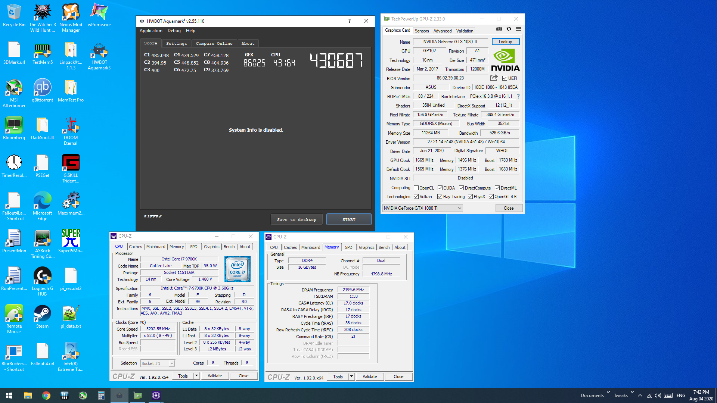Show hidden system tray icons

pyautogui.click(x=640, y=396)
